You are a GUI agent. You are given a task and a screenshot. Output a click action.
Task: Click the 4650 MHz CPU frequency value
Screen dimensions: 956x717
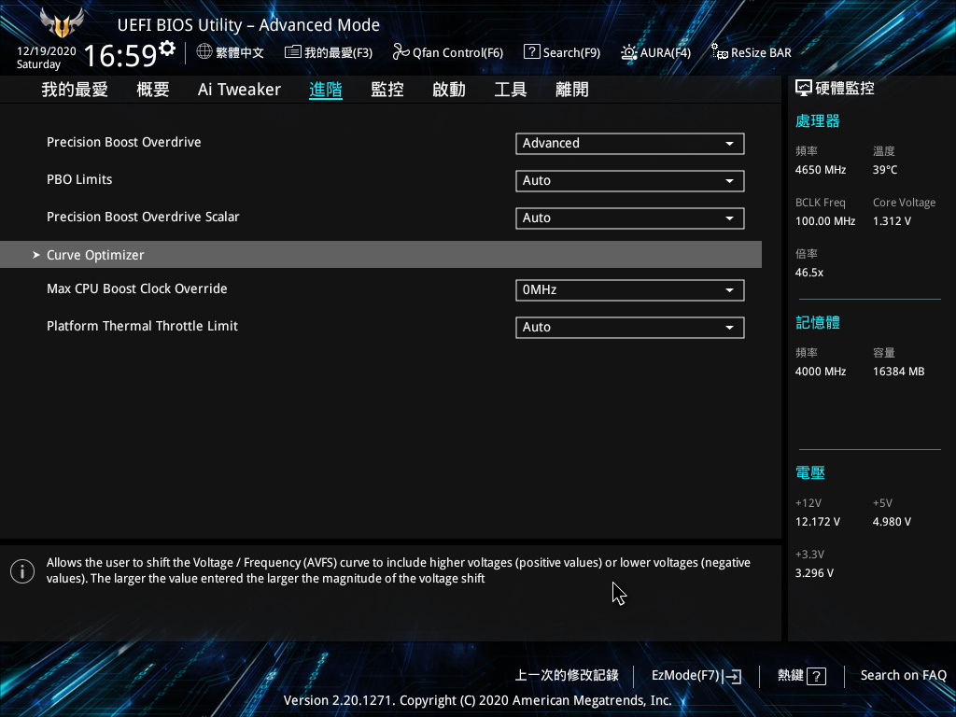click(820, 170)
